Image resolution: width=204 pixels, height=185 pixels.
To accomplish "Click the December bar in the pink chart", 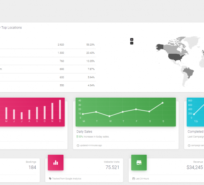I will coord(60,110).
